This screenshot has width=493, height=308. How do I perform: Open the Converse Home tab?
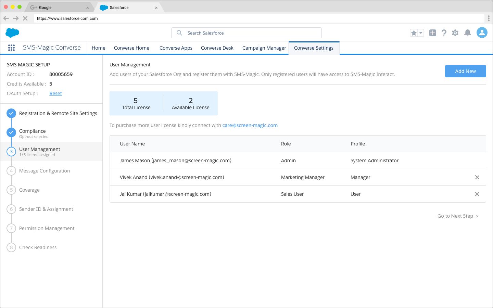pyautogui.click(x=131, y=48)
